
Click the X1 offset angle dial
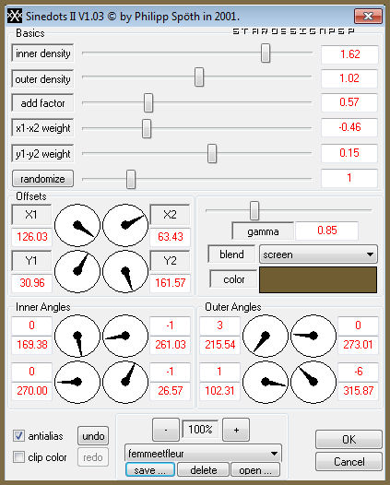(77, 225)
